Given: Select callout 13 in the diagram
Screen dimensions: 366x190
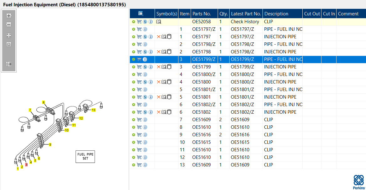Looking at the screenshot, I should [x=93, y=110].
